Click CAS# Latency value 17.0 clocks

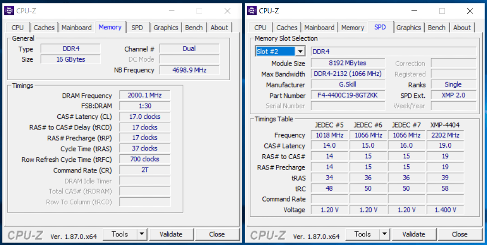(x=145, y=117)
